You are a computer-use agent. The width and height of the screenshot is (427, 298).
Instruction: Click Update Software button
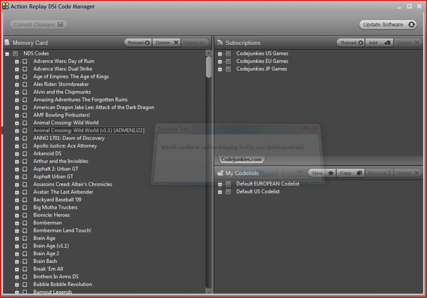tap(388, 25)
